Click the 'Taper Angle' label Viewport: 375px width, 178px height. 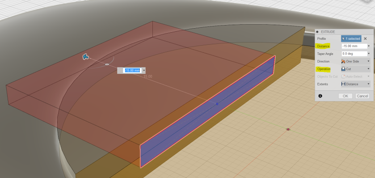[325, 54]
